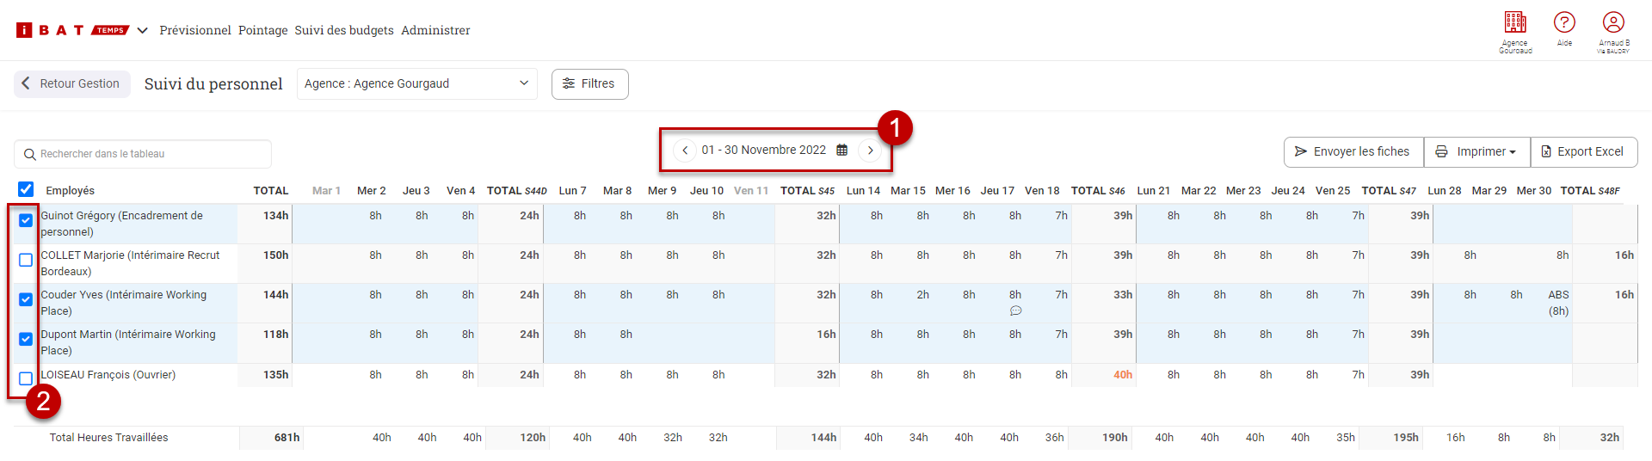The width and height of the screenshot is (1652, 461).
Task: Open the calendar date picker icon
Action: pos(842,150)
